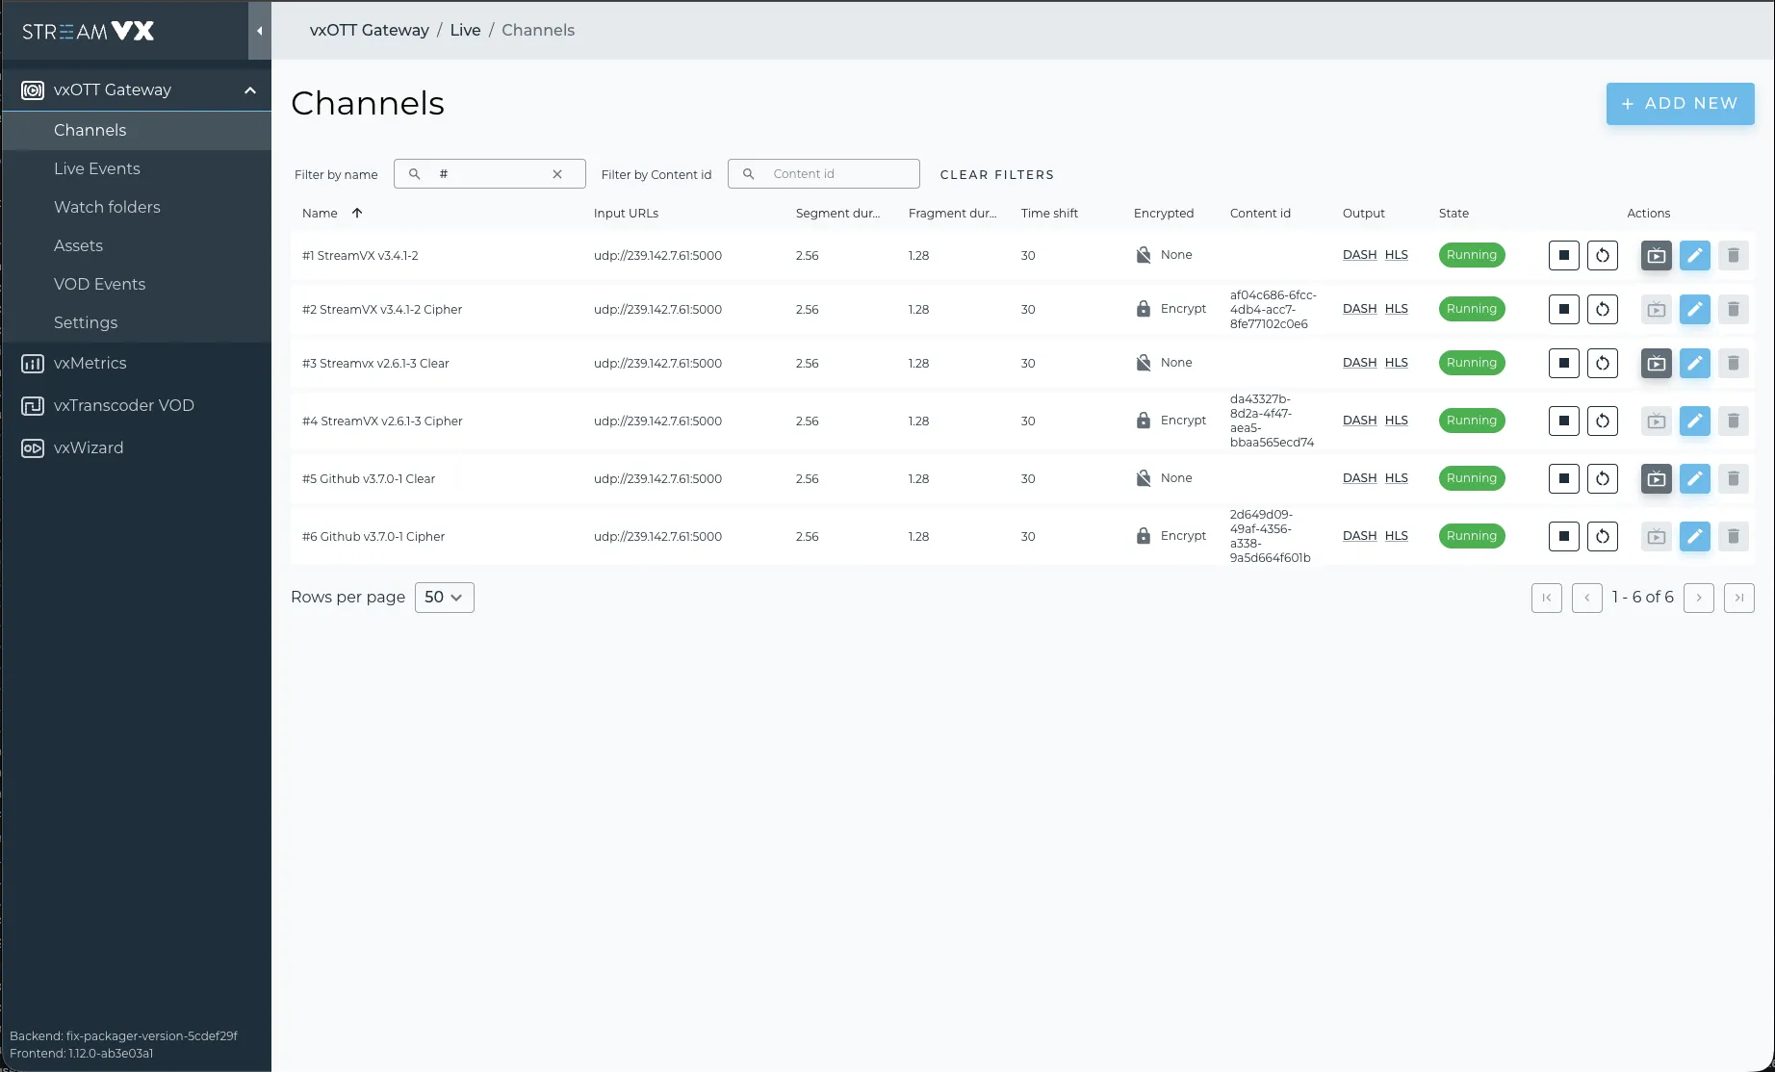Open preview for #1 StreamVX v3.4.1-2

(1656, 255)
